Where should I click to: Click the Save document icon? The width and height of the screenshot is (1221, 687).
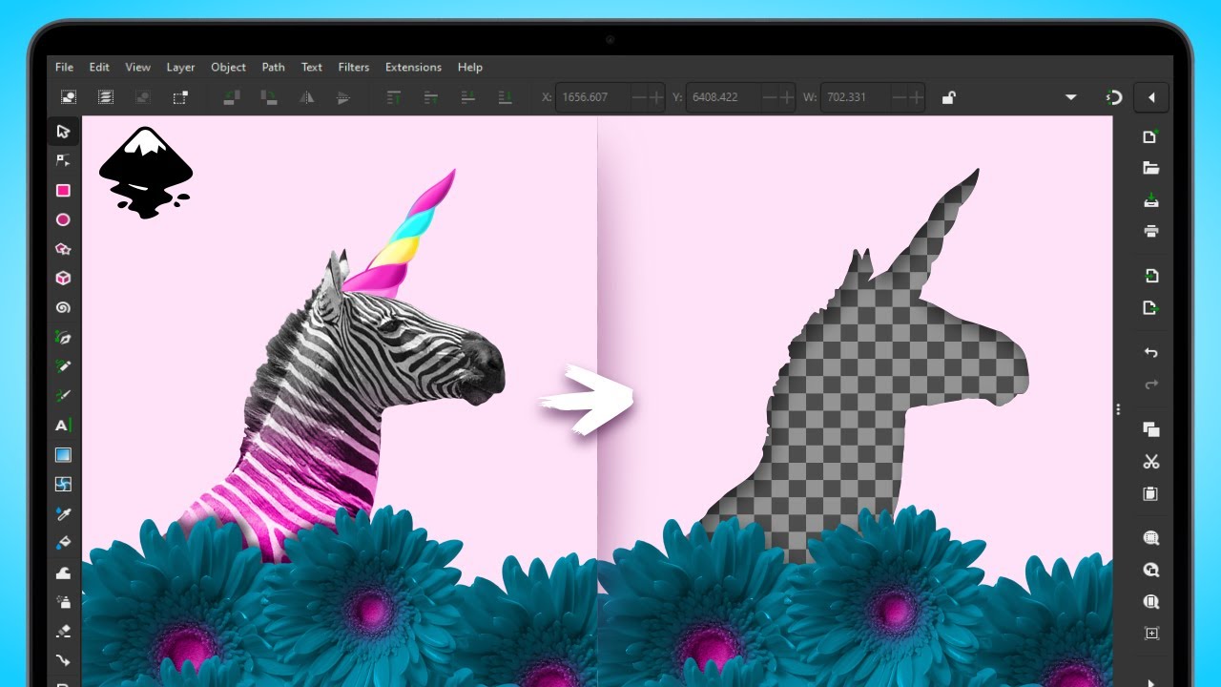(1151, 200)
